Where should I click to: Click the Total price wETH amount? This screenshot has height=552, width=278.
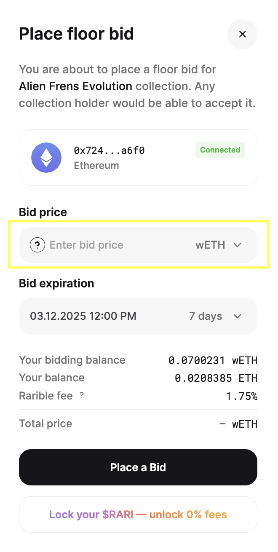[238, 424]
